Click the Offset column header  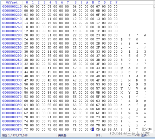click(x=12, y=2)
